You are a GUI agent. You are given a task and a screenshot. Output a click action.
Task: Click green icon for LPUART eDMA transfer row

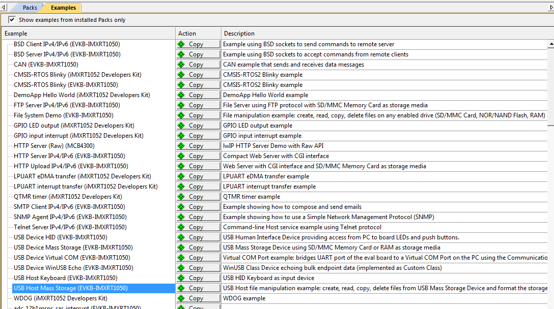[x=181, y=176]
